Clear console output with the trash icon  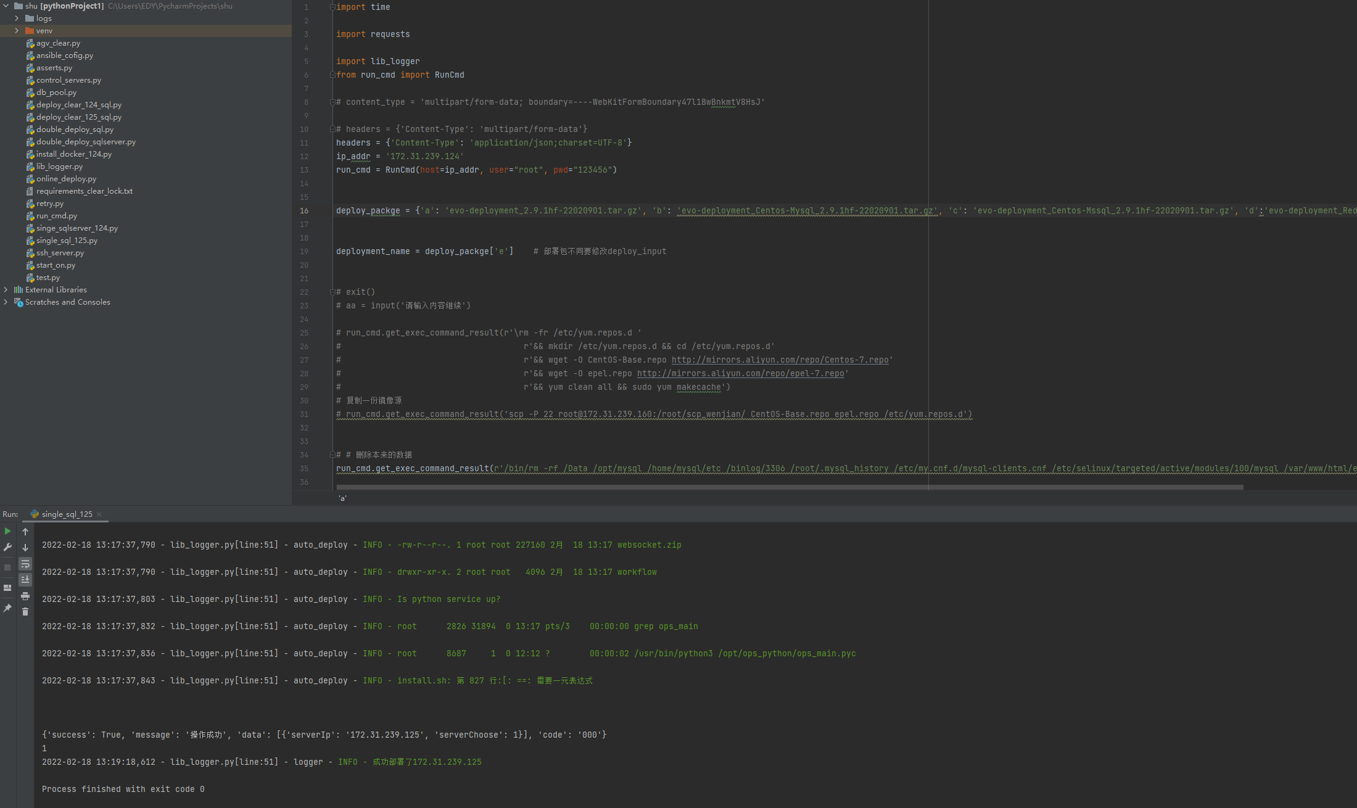pyautogui.click(x=25, y=612)
